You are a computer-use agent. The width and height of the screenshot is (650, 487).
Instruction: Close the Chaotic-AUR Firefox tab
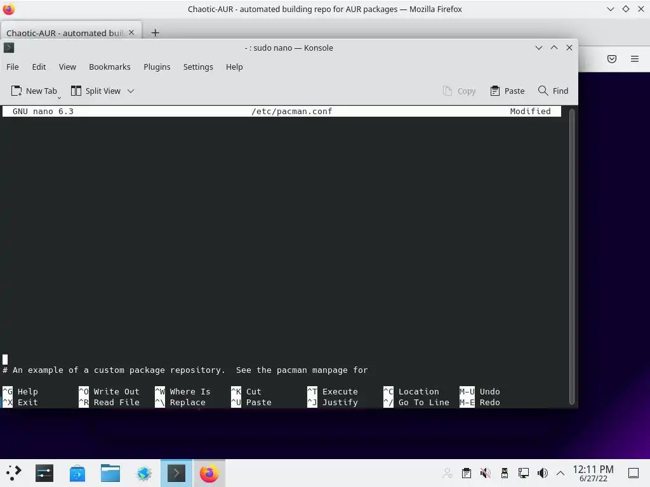click(x=131, y=32)
